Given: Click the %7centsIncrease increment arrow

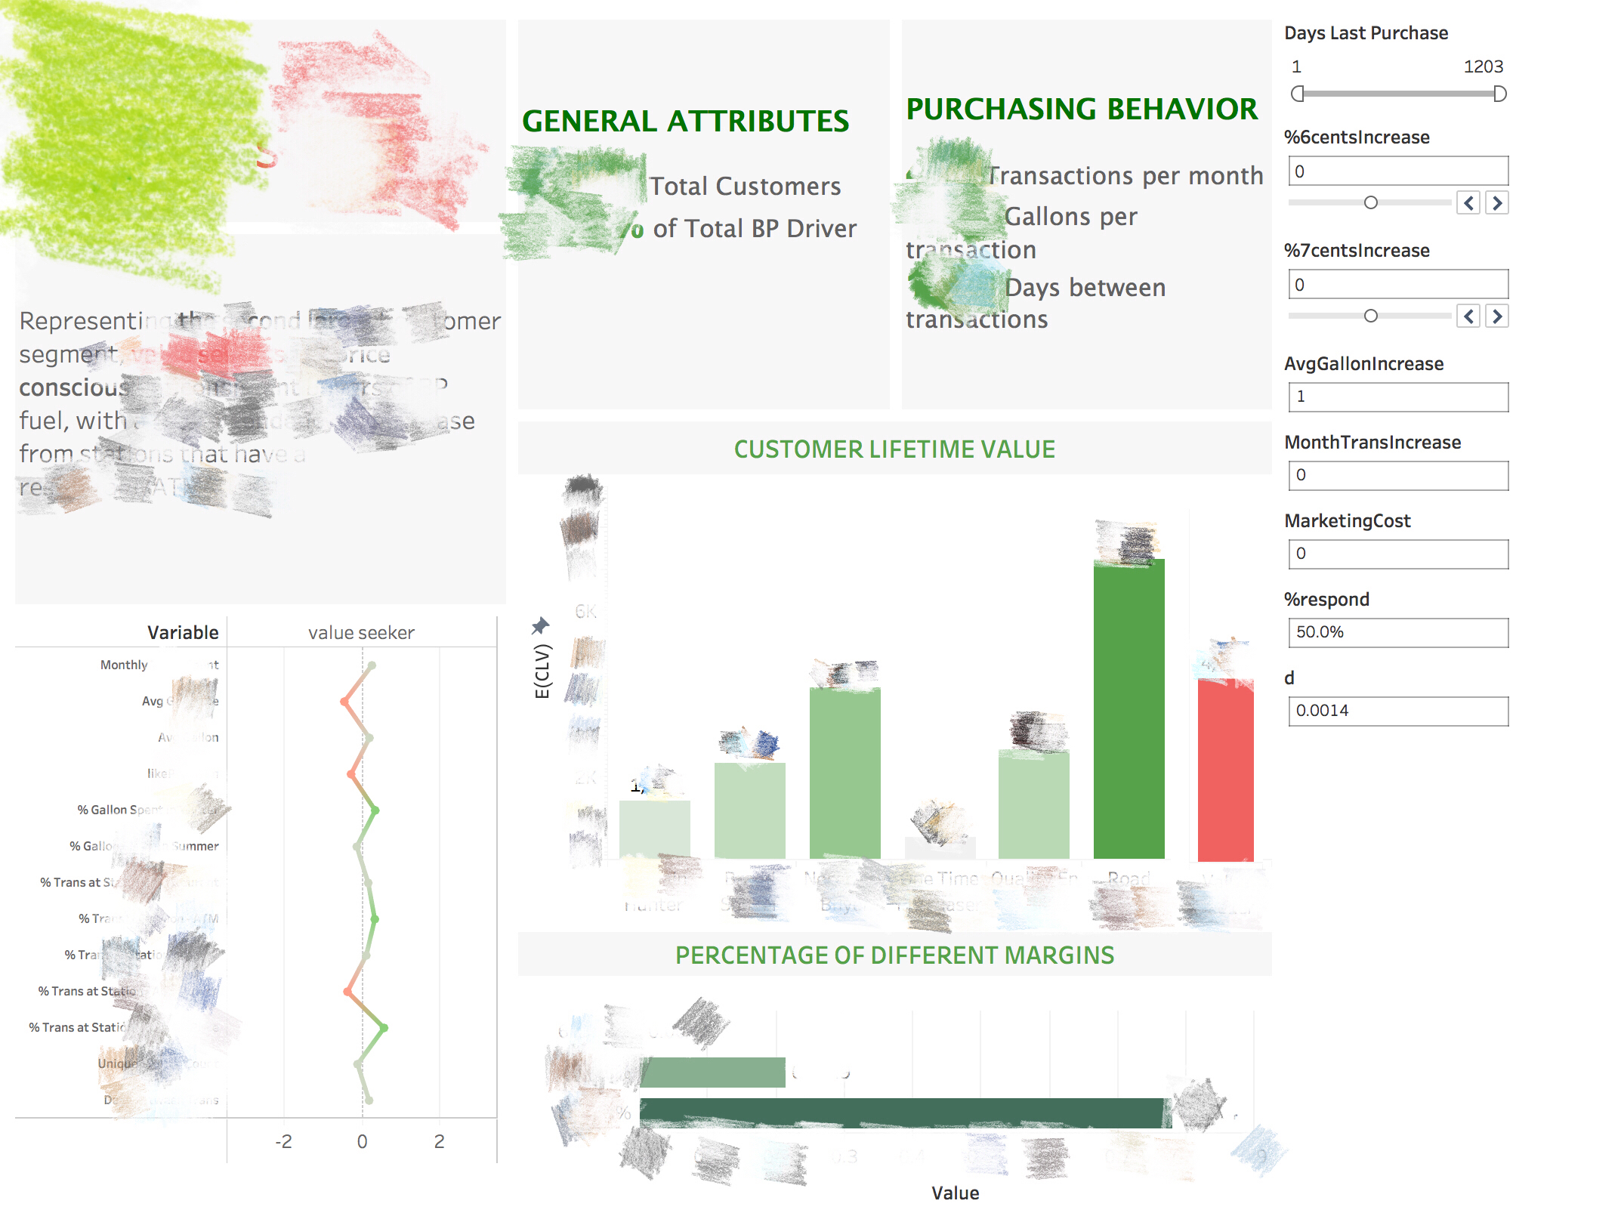Looking at the screenshot, I should click(1496, 316).
